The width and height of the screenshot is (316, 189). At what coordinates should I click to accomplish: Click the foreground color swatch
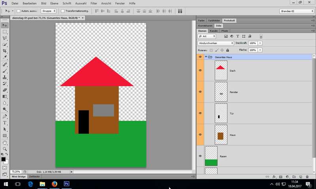click(x=4, y=159)
